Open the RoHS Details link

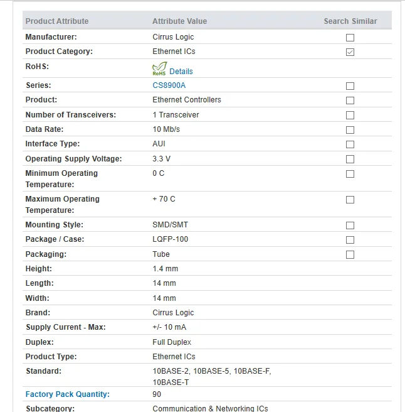[181, 72]
